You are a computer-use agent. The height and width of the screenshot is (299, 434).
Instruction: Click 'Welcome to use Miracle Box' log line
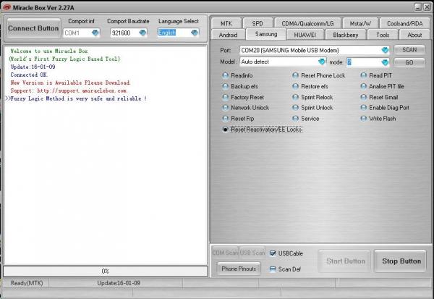point(49,51)
